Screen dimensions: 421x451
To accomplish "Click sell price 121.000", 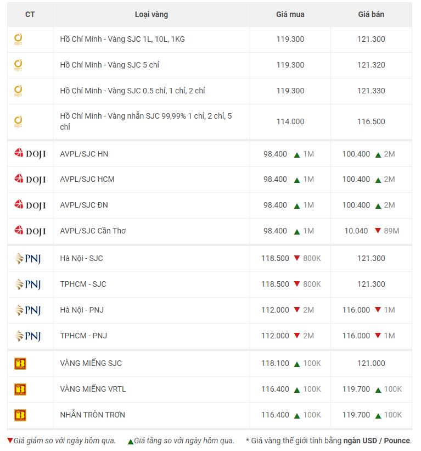I will 371,363.
